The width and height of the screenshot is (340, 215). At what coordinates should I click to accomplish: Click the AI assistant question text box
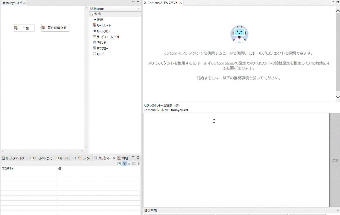click(236, 160)
